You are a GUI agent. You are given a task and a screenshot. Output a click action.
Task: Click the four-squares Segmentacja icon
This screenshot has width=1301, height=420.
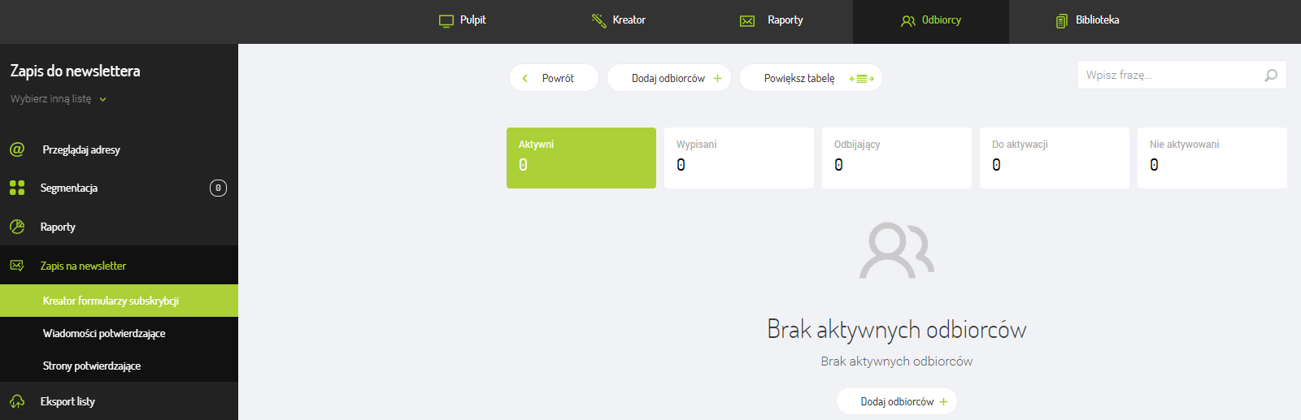17,188
